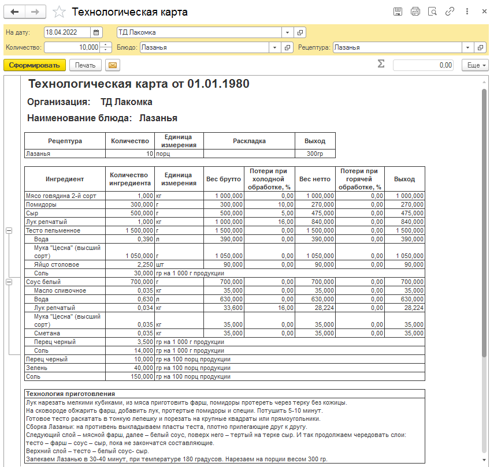The height and width of the screenshot is (467, 490).
Task: Click the save diskette icon
Action: click(398, 12)
